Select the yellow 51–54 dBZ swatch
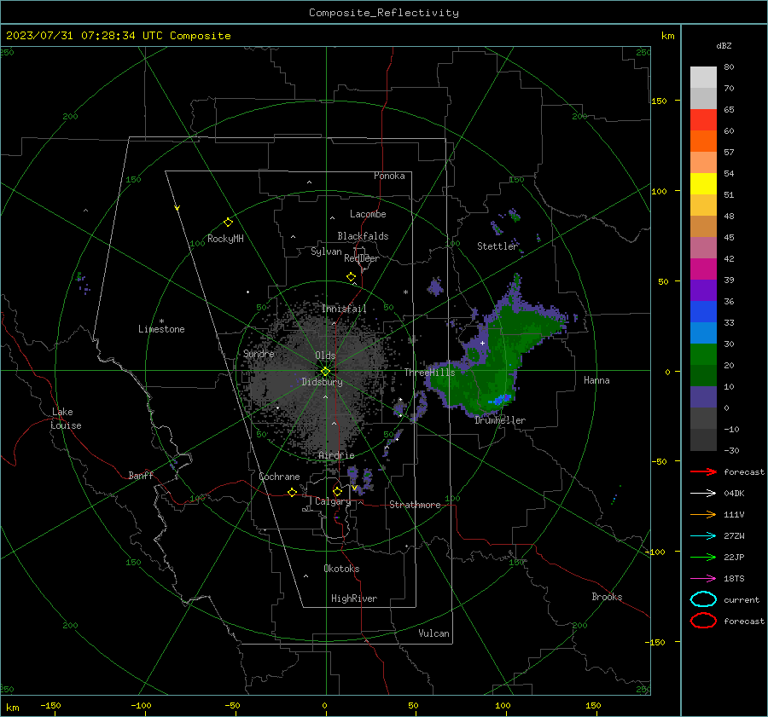The image size is (768, 717). point(703,183)
